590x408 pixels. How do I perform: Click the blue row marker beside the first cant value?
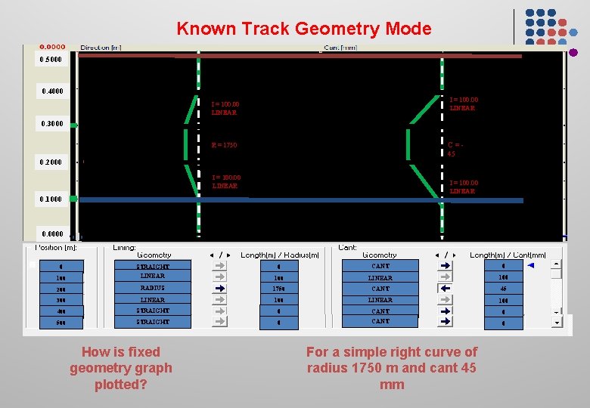click(x=530, y=265)
